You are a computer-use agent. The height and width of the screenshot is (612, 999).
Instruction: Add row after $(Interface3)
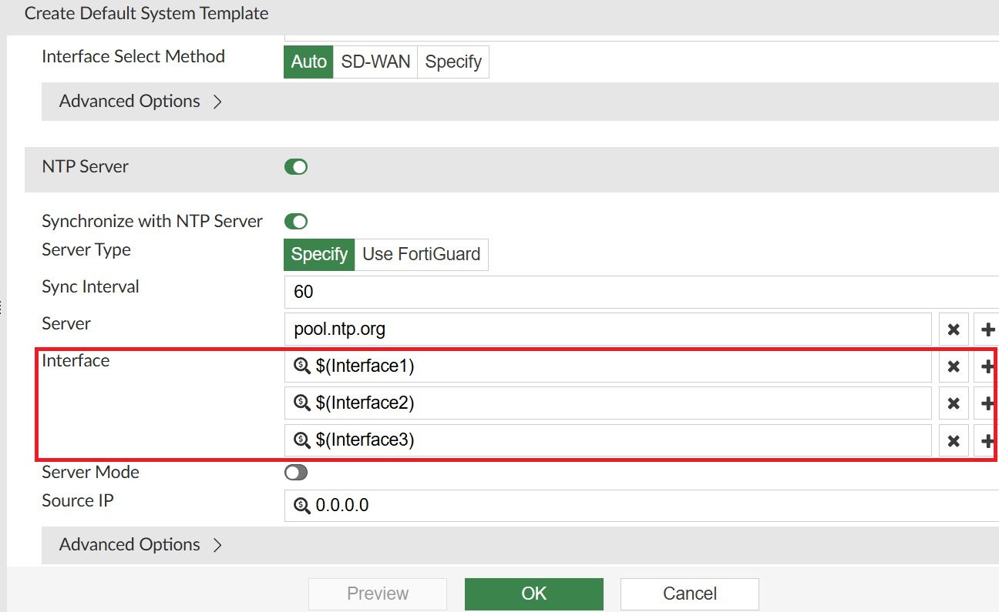point(987,440)
